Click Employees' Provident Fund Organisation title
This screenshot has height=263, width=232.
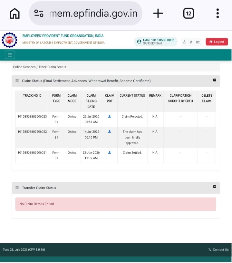(x=63, y=36)
